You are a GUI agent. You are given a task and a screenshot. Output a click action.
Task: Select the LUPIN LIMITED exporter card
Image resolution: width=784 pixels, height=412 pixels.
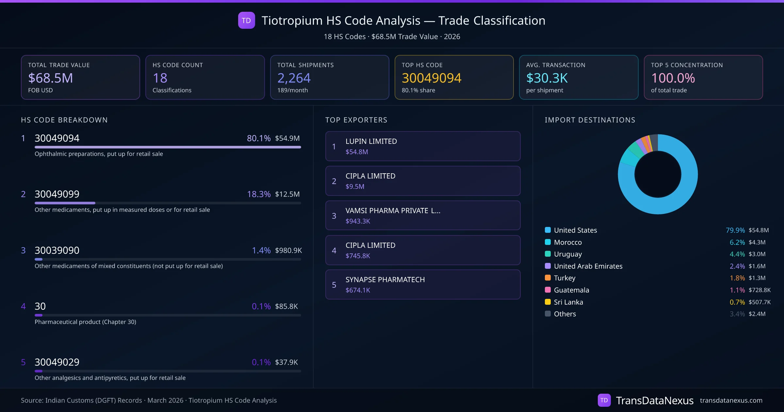(x=423, y=146)
